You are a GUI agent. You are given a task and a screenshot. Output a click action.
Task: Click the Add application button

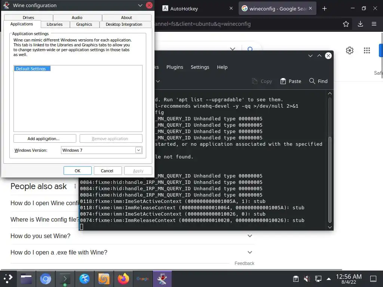[x=45, y=139]
